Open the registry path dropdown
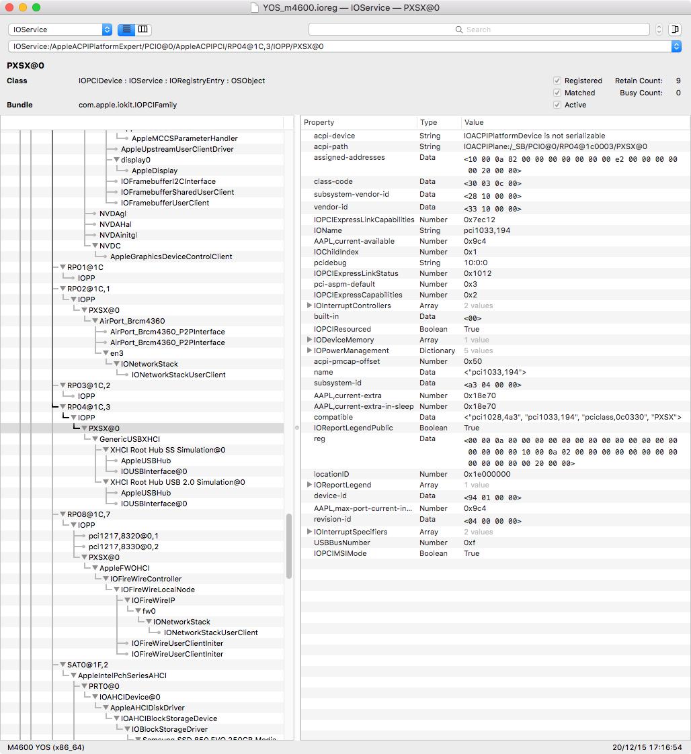The width and height of the screenshot is (691, 754). point(676,46)
